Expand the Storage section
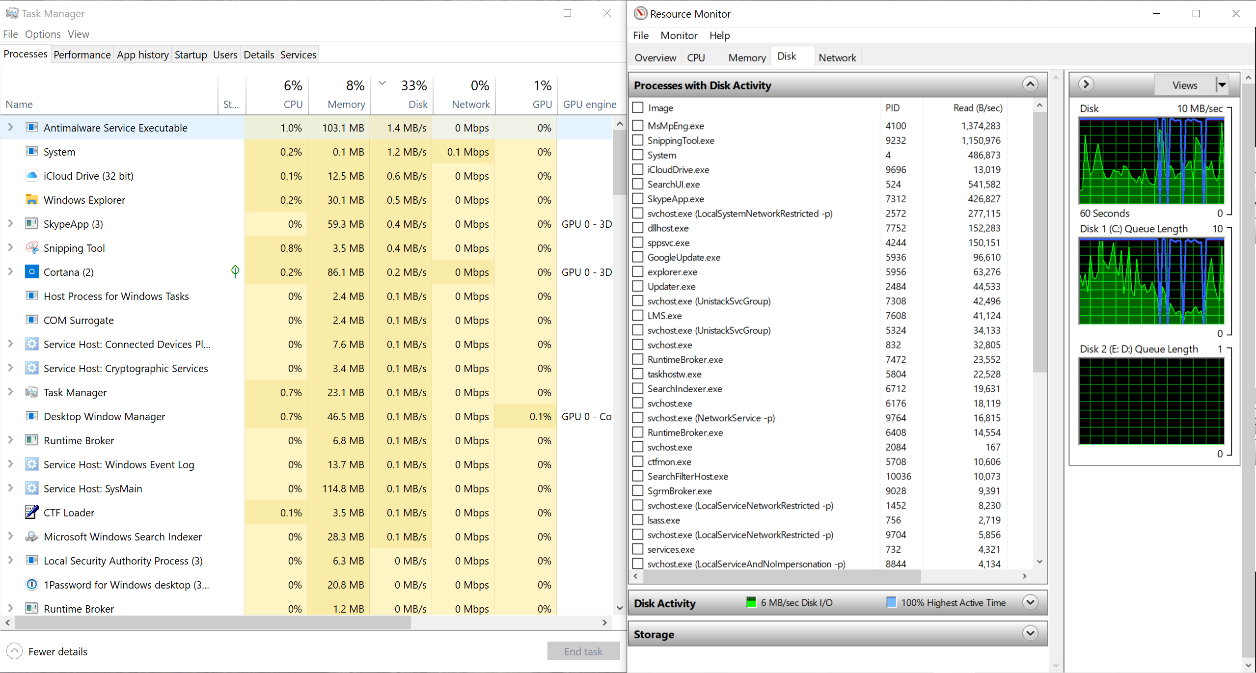Image resolution: width=1256 pixels, height=673 pixels. pos(1030,633)
